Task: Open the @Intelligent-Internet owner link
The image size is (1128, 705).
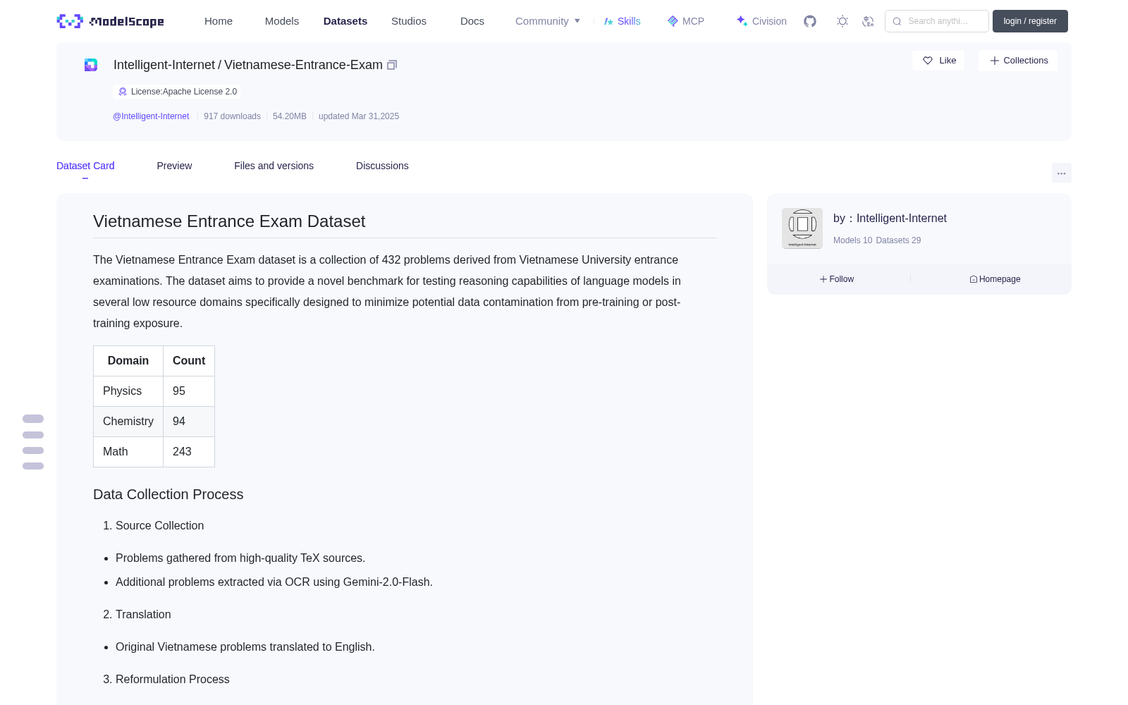Action: 151,116
